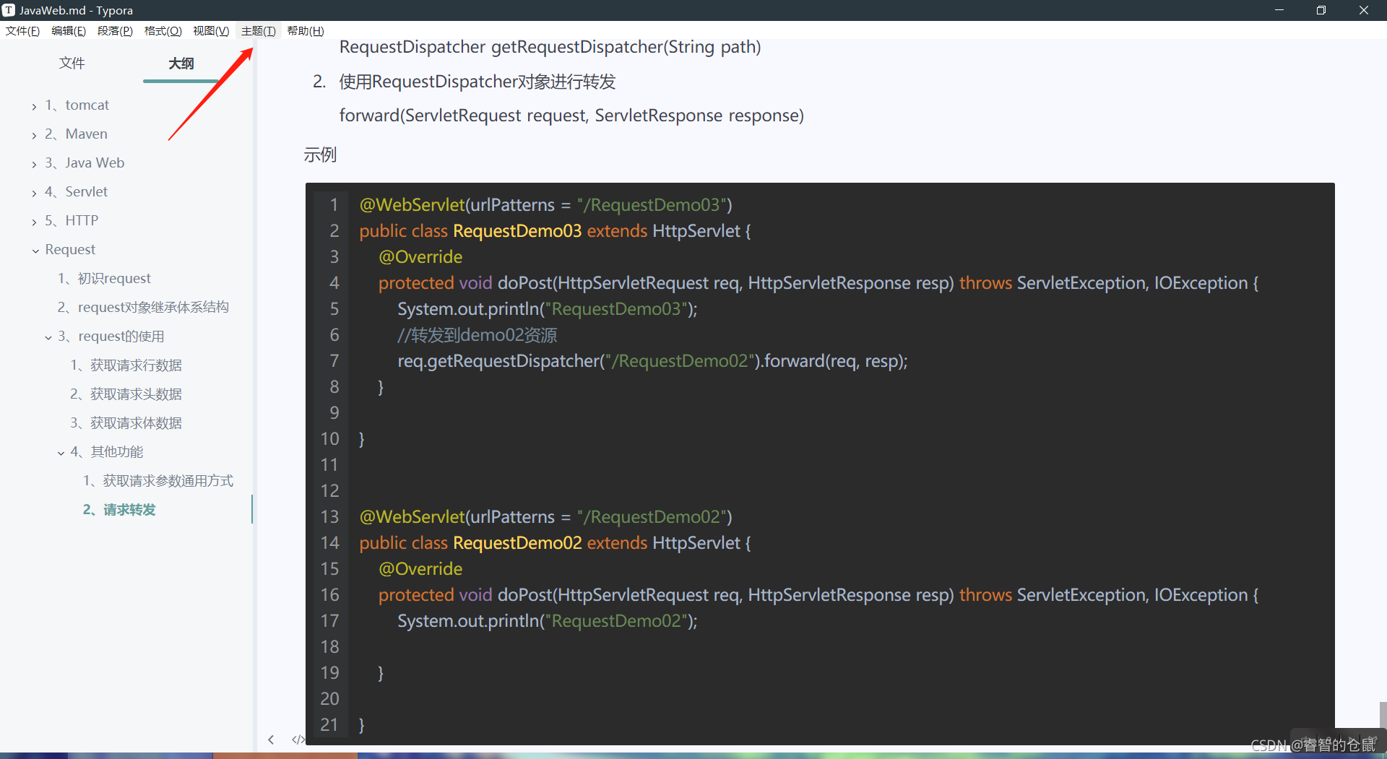Click the req.getRequestDispatcher code line

coord(652,361)
